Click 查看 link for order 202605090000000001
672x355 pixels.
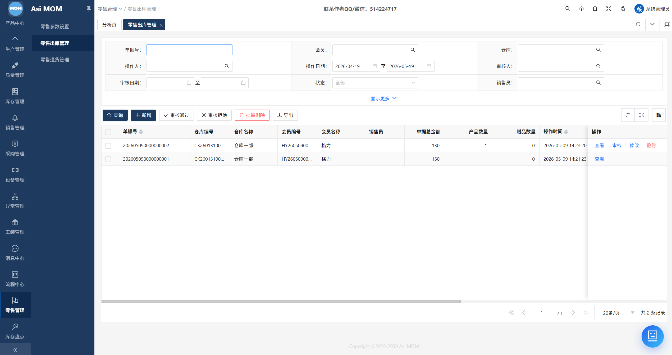click(599, 159)
